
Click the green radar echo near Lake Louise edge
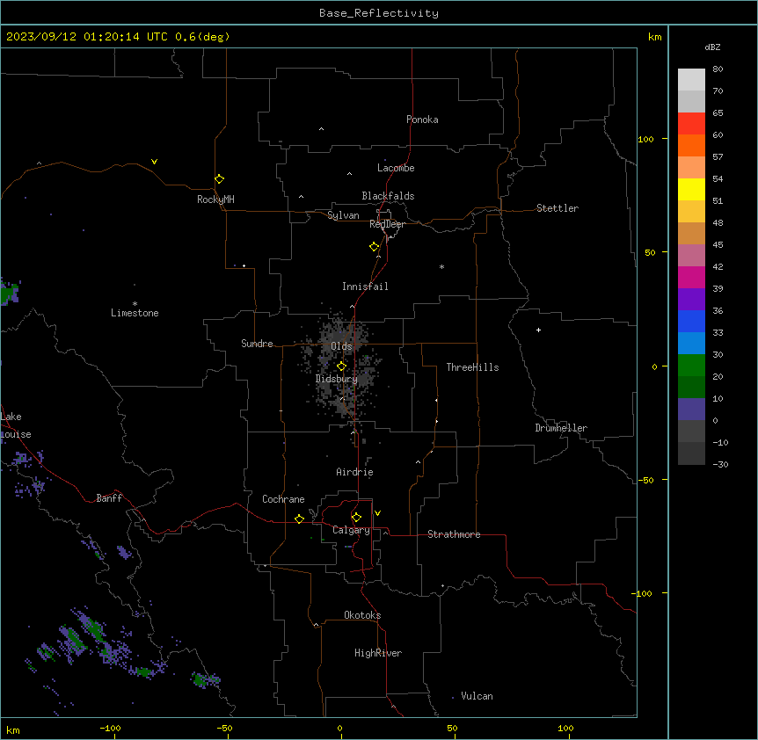8,293
